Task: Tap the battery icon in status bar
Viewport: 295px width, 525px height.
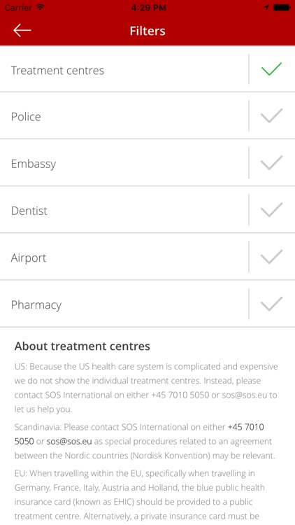Action: pyautogui.click(x=282, y=8)
